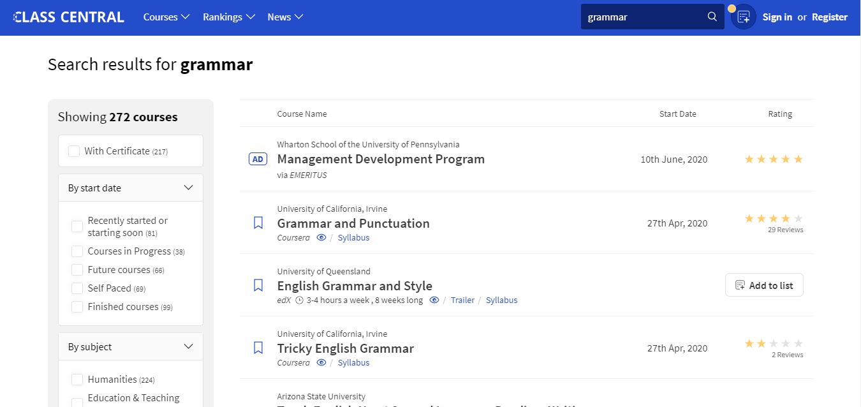Screen dimensions: 861x407
Task: Open the Rankings dropdown menu
Action: coord(229,17)
